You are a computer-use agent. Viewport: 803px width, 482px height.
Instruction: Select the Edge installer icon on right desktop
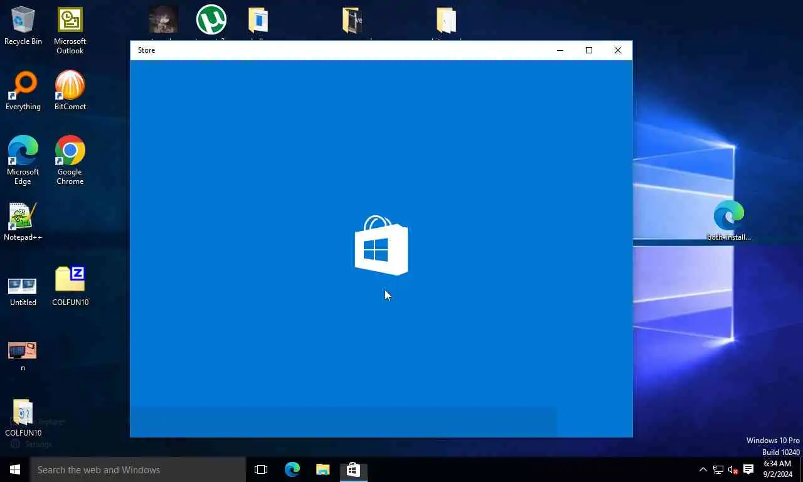(728, 221)
